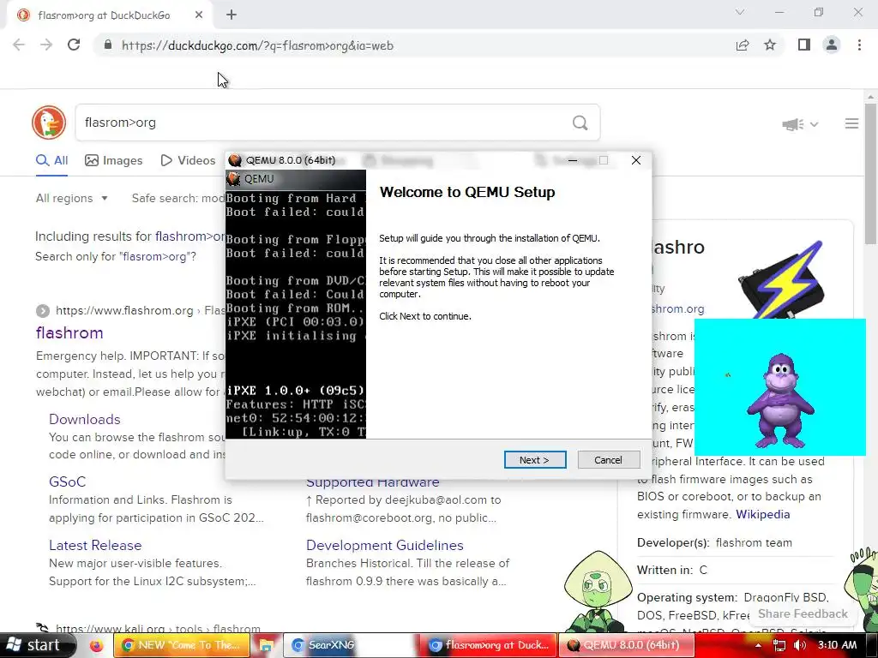Reload the DuckDuckGo page
Viewport: 878px width, 658px height.
pos(74,45)
